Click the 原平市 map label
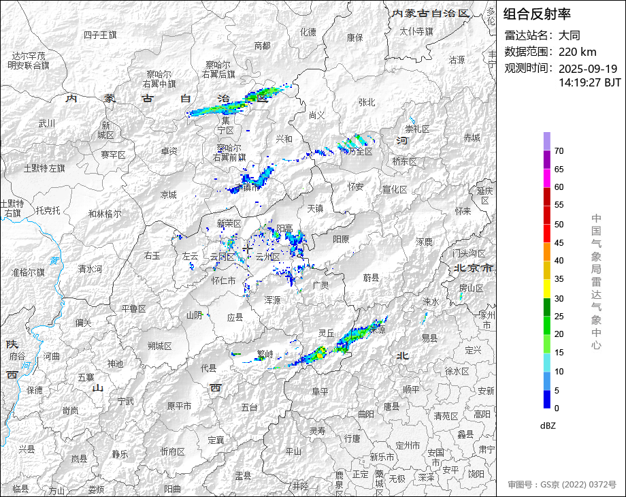Image resolution: width=626 pixels, height=497 pixels. coord(179,406)
